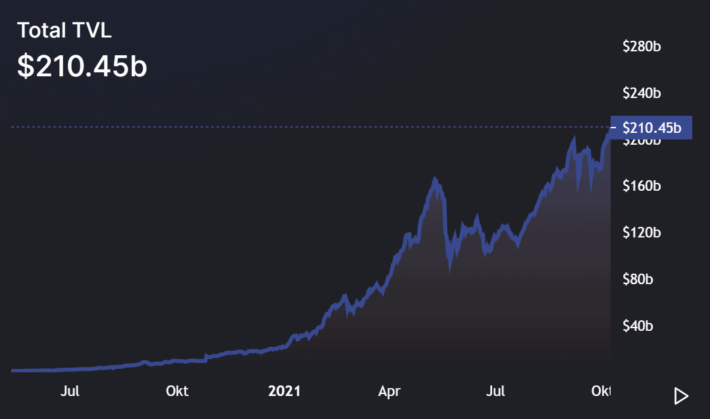This screenshot has width=710, height=419.
Task: Click the $80b axis label
Action: (x=638, y=279)
